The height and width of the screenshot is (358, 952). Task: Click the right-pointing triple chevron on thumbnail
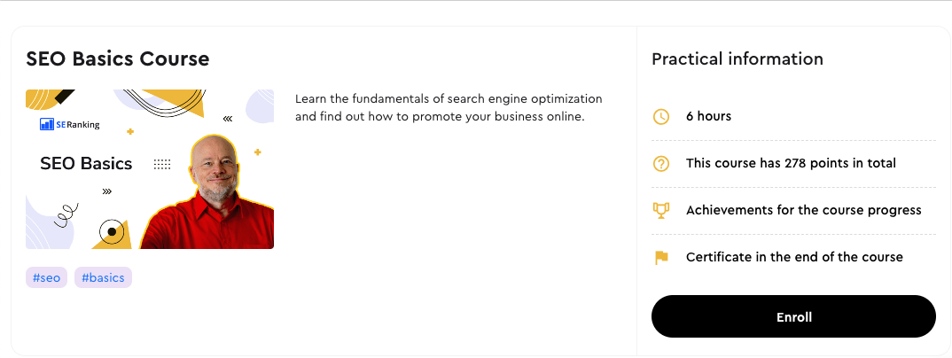point(107,191)
